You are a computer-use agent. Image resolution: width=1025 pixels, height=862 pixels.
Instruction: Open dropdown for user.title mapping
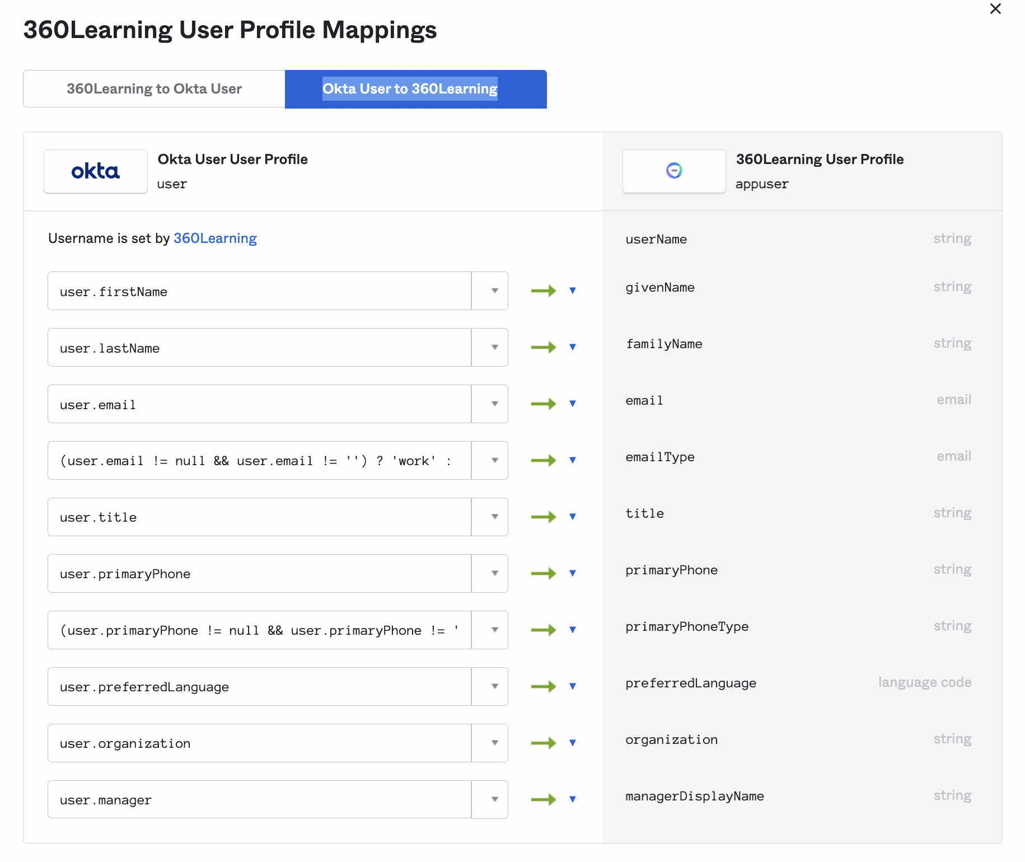[x=490, y=517]
